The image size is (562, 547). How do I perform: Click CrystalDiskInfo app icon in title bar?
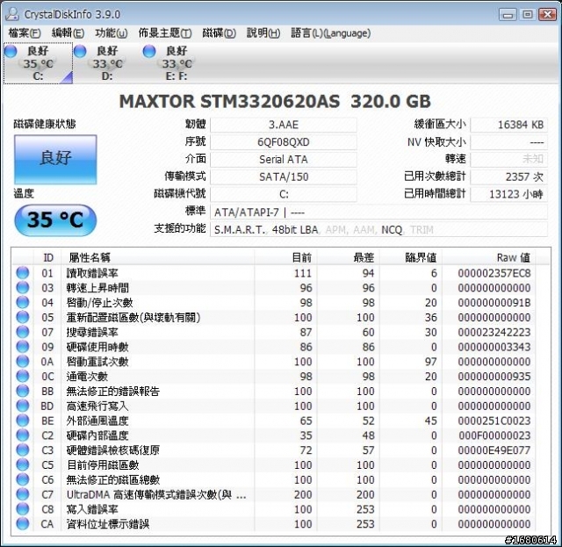tap(13, 14)
